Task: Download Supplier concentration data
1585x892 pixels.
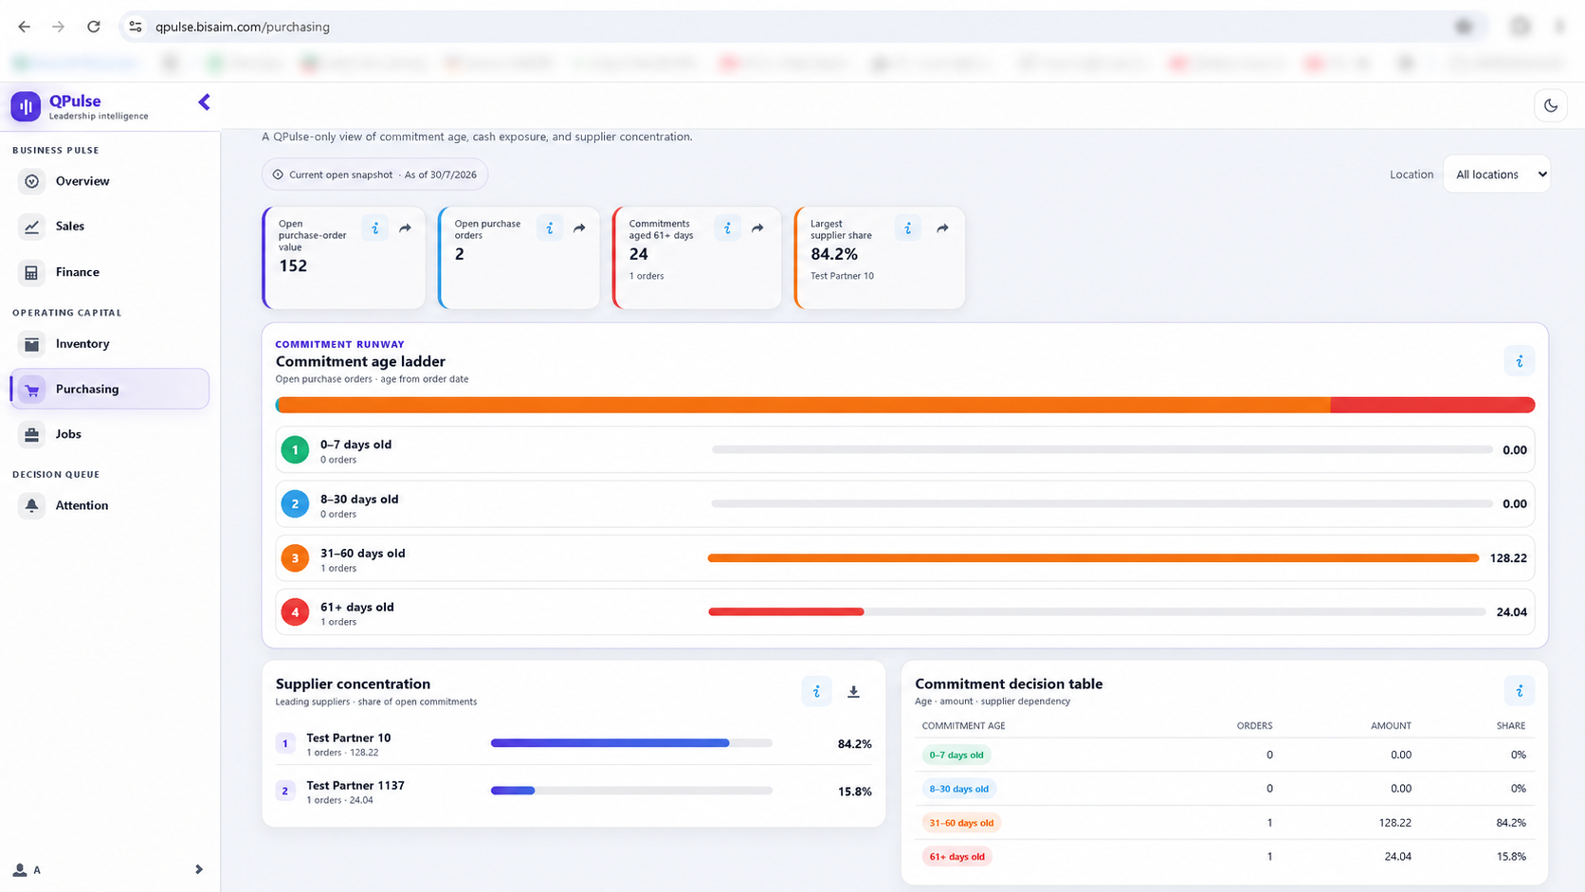Action: point(853,692)
